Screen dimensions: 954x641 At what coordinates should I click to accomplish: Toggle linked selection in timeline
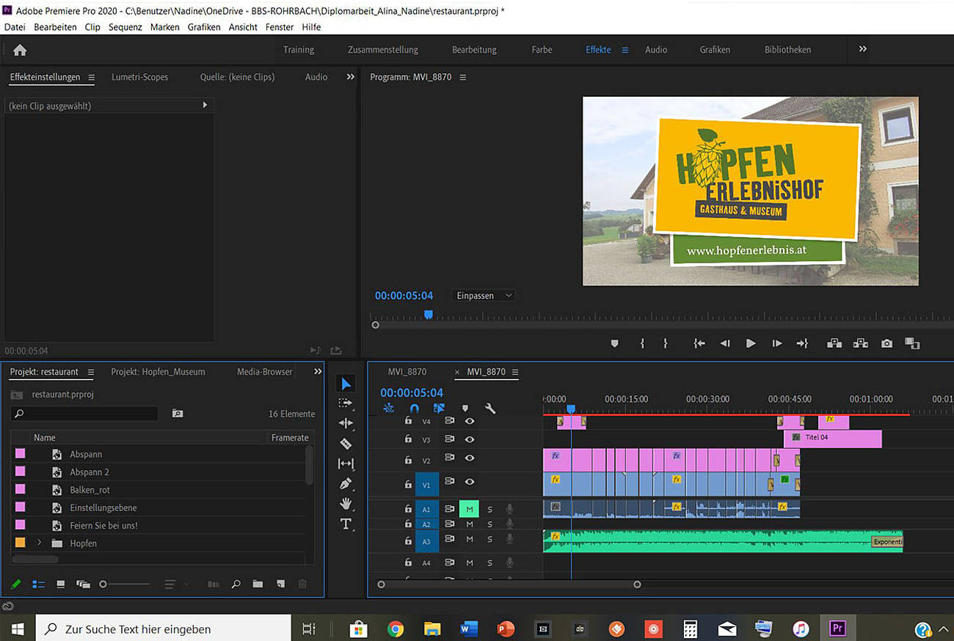[x=439, y=409]
